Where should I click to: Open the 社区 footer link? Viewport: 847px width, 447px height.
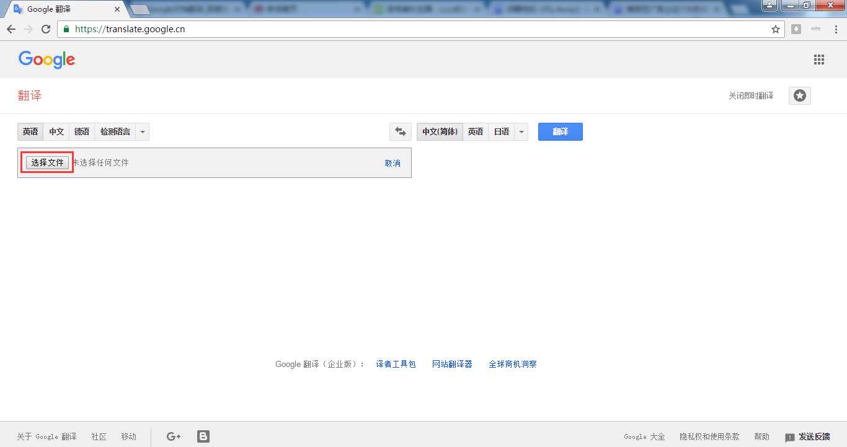coord(99,436)
